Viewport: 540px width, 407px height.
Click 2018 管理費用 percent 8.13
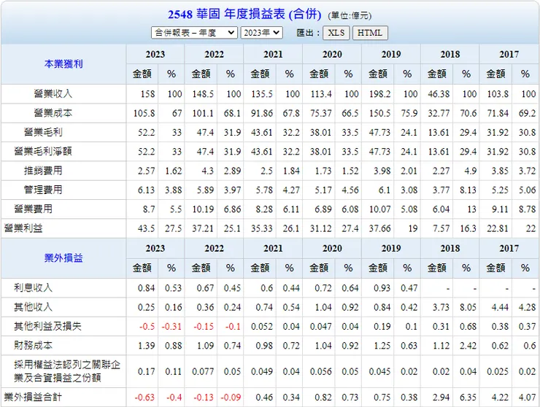point(468,190)
